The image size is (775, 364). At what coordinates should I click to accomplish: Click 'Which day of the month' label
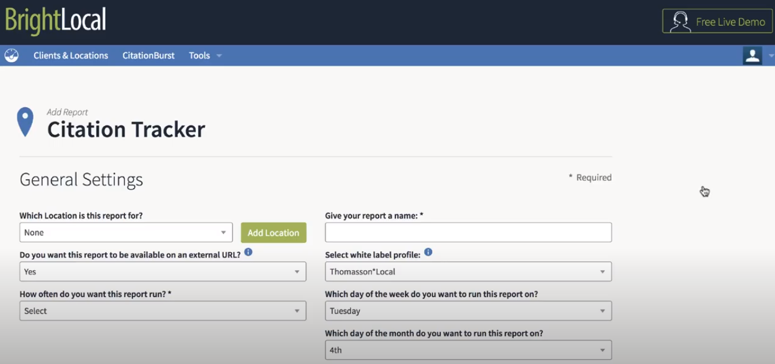point(434,333)
